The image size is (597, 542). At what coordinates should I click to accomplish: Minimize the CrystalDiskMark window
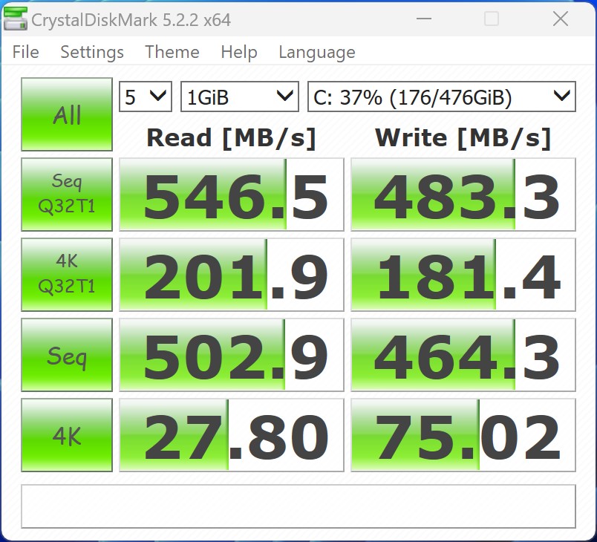point(424,19)
